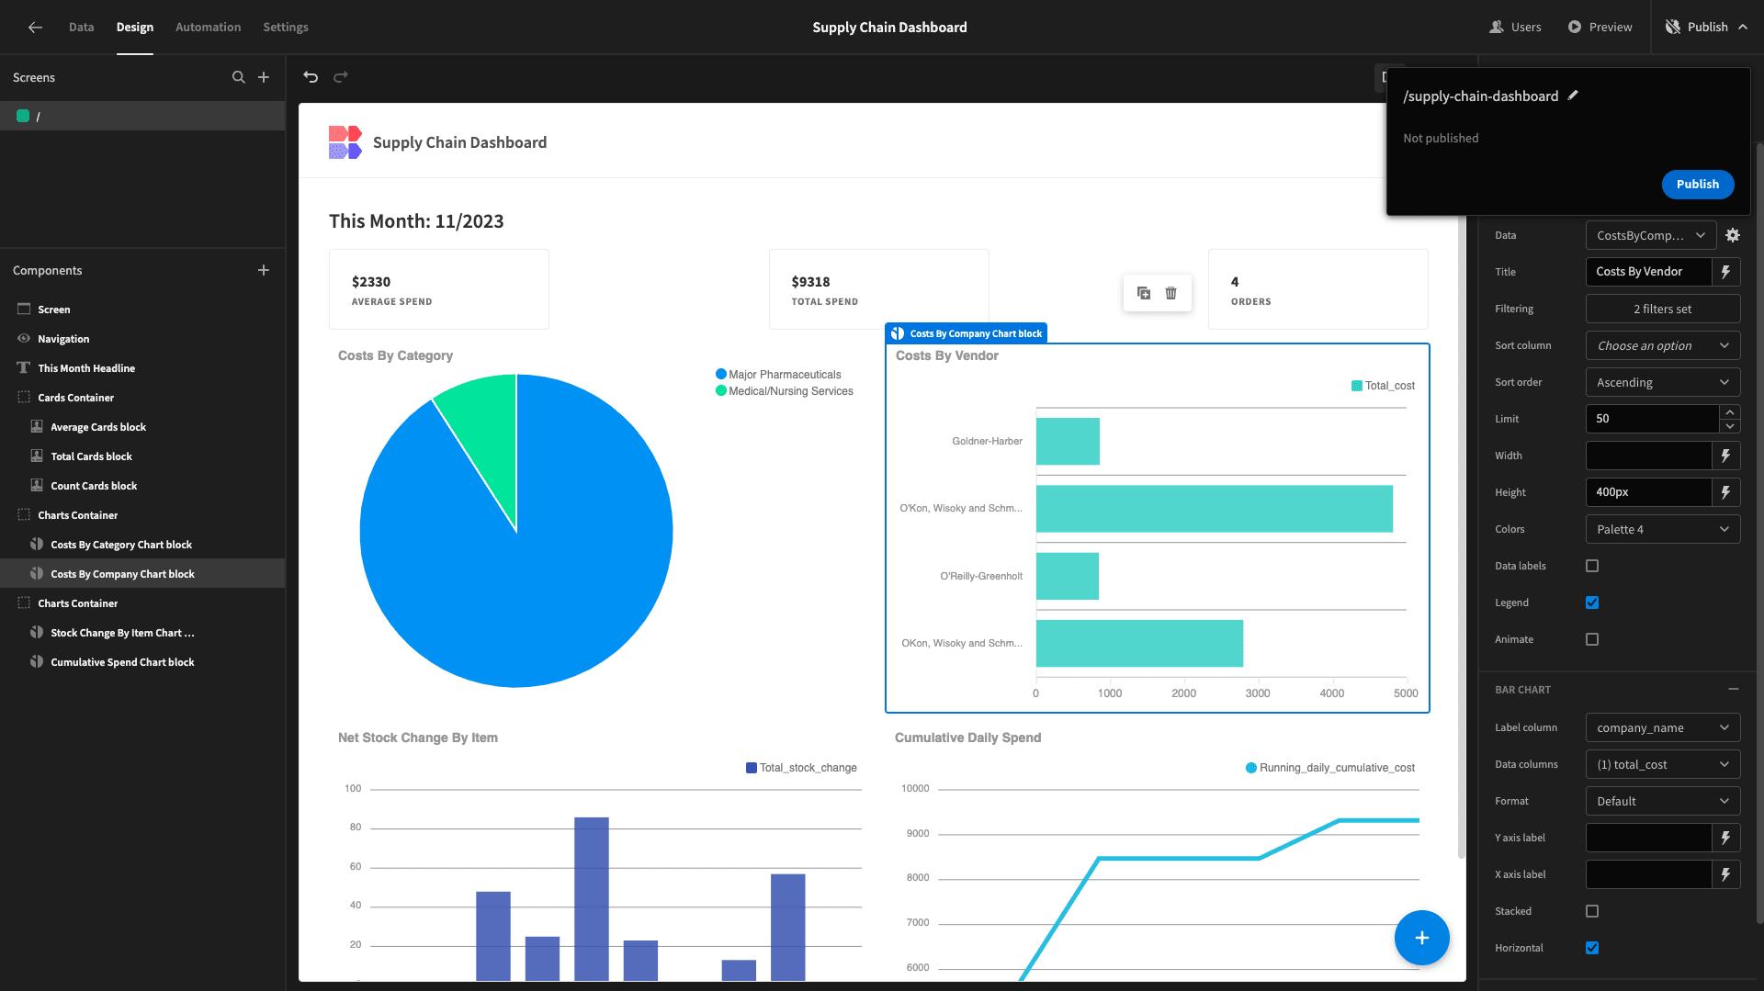Open the Data columns total_cost dropdown
1764x991 pixels.
1663,764
